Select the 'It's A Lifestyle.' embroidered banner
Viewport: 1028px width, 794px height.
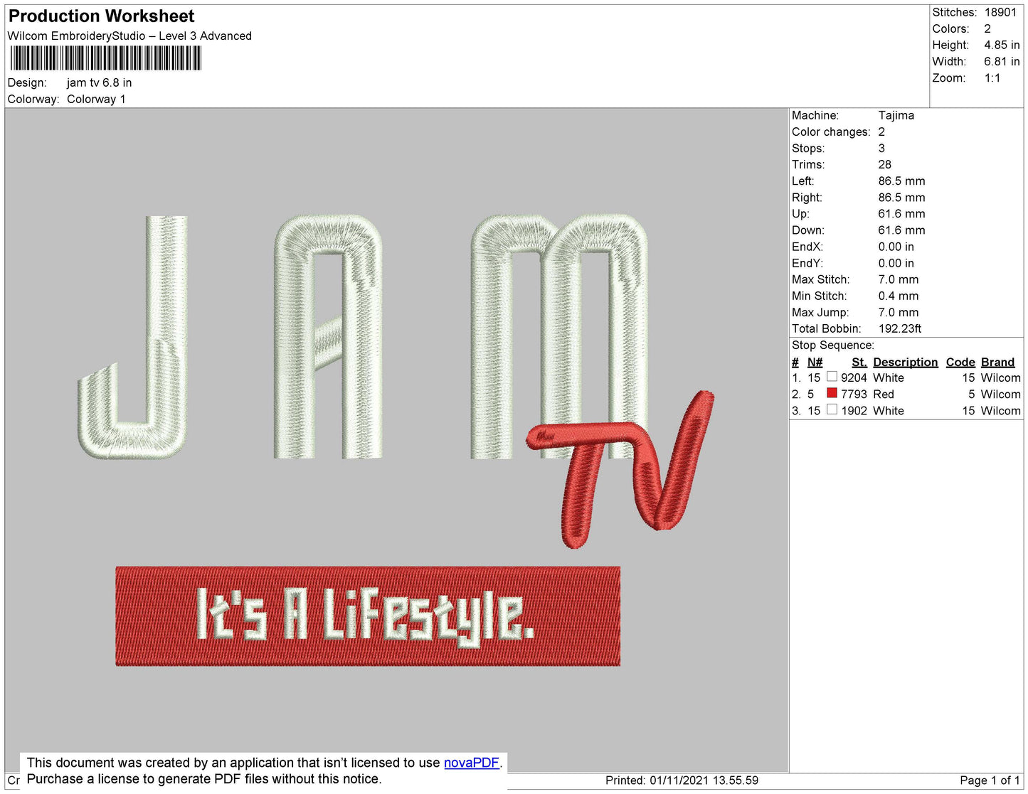(x=368, y=616)
